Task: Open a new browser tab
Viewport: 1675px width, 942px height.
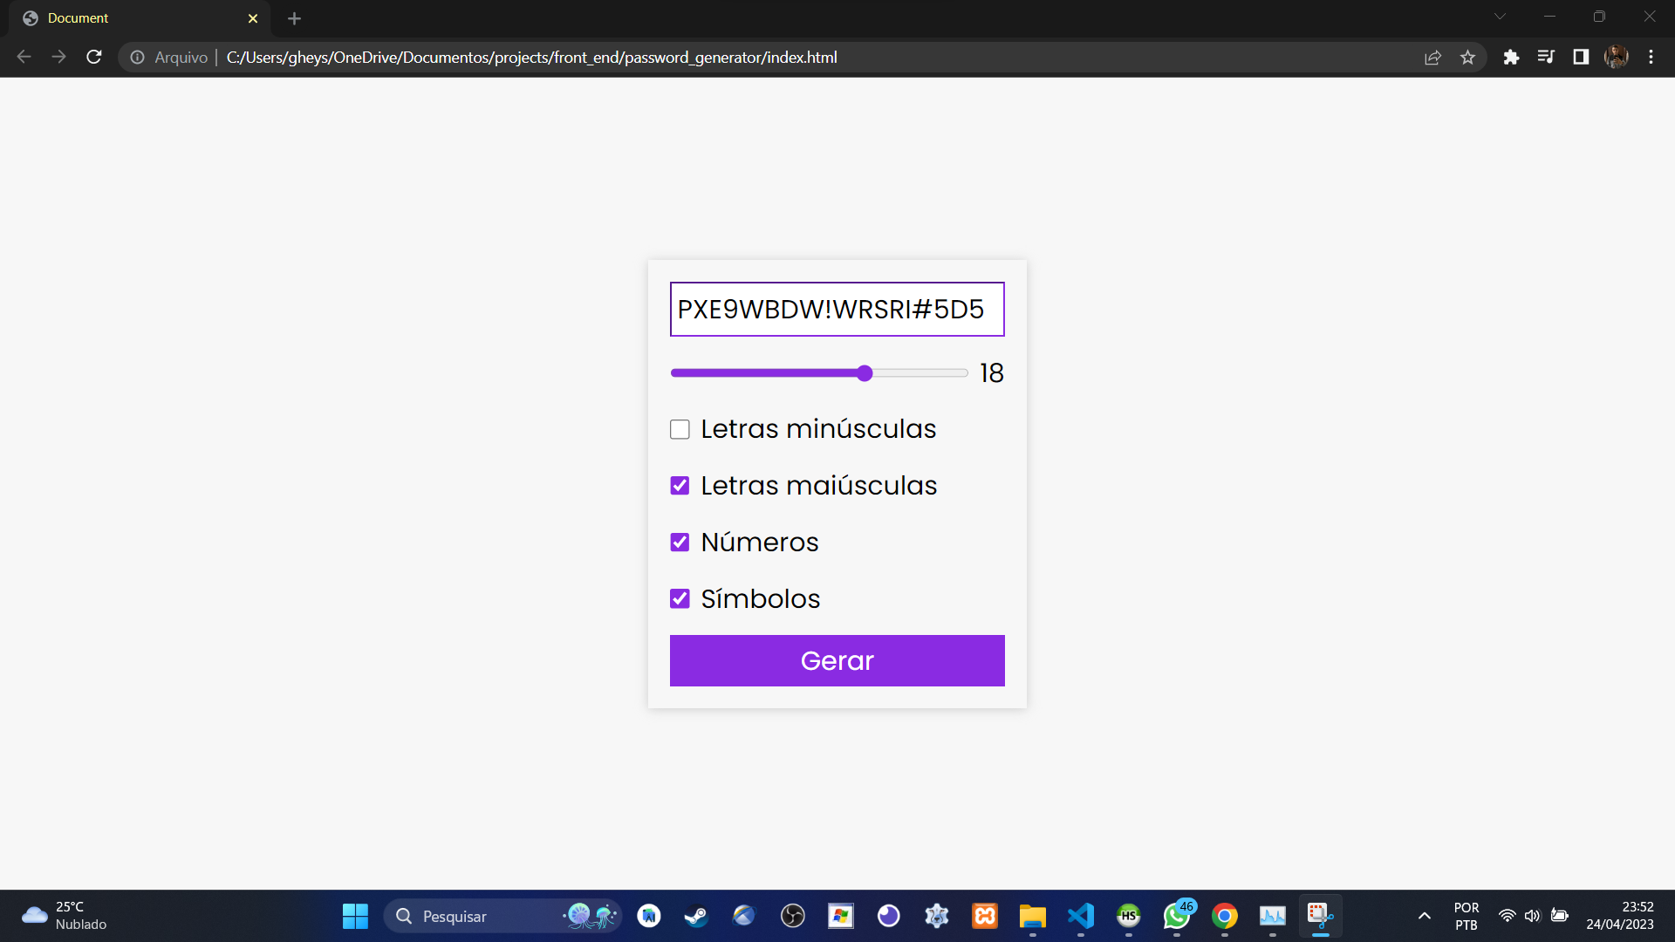Action: tap(294, 18)
